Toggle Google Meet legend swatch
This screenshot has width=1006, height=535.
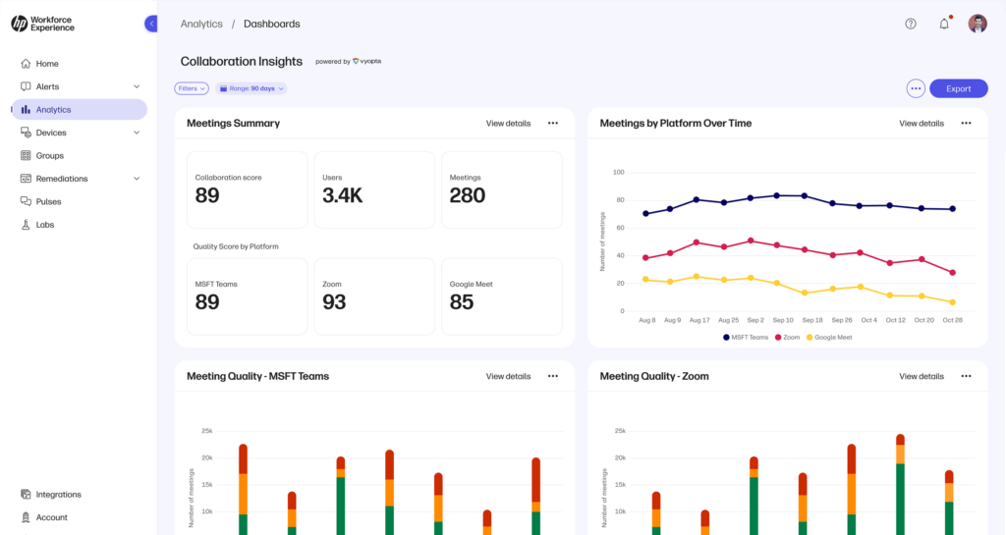pos(810,337)
